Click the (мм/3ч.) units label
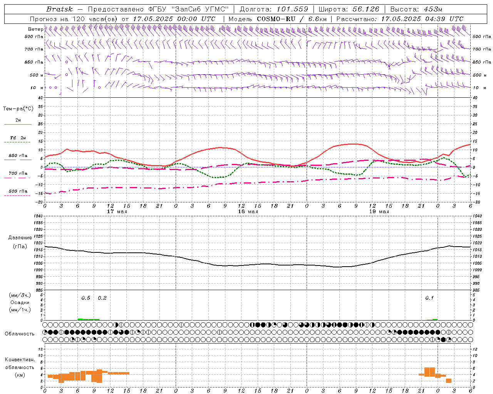493x394 pixels. 20,295
